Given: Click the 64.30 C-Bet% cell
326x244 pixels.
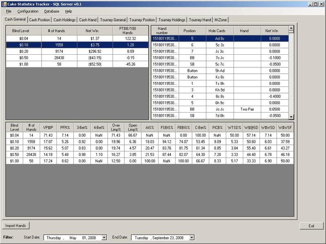Looking at the screenshot, I should [x=200, y=155].
